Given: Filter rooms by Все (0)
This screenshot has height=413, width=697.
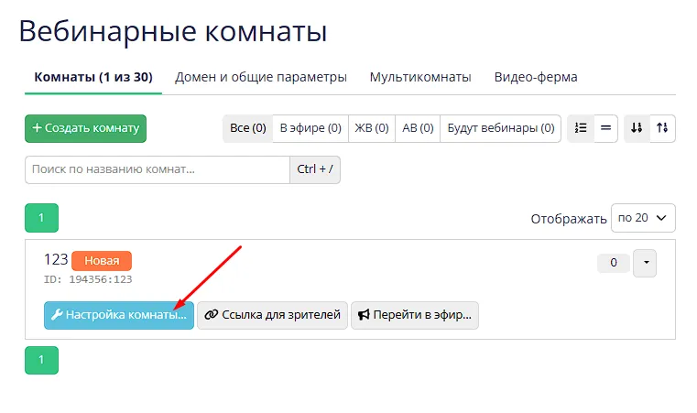Looking at the screenshot, I should pyautogui.click(x=247, y=128).
